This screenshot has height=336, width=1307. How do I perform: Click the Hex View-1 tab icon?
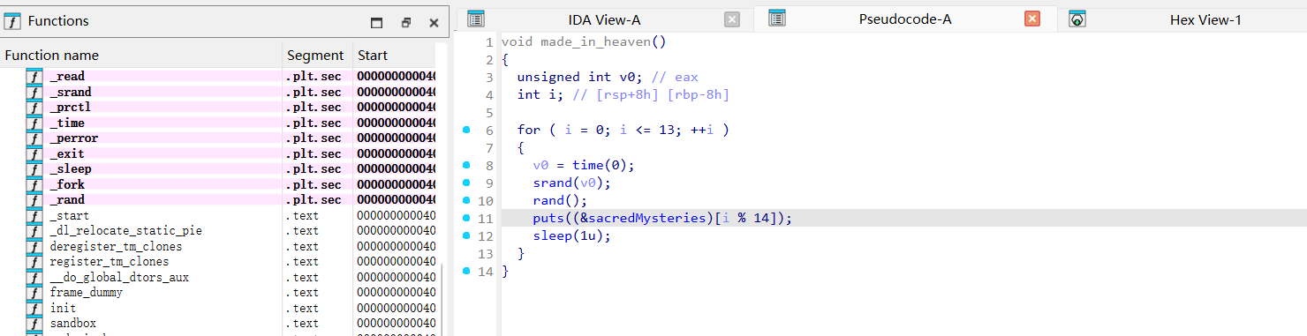pos(1077,19)
